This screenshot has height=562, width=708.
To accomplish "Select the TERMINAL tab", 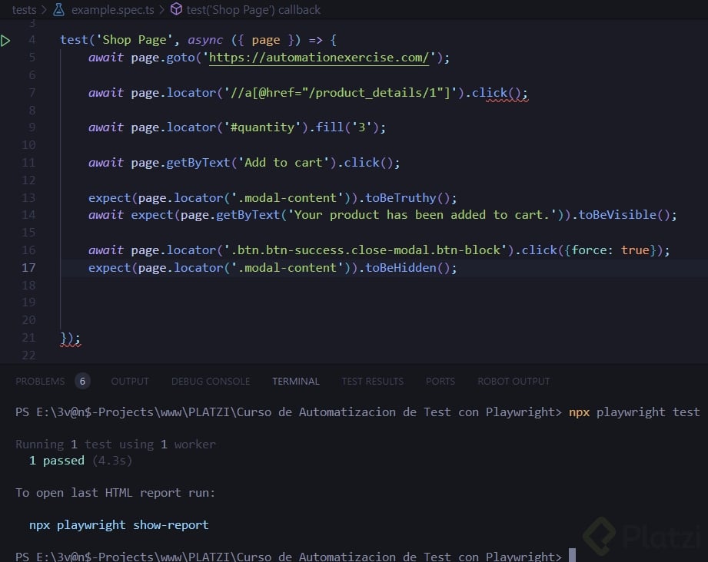I will point(296,382).
